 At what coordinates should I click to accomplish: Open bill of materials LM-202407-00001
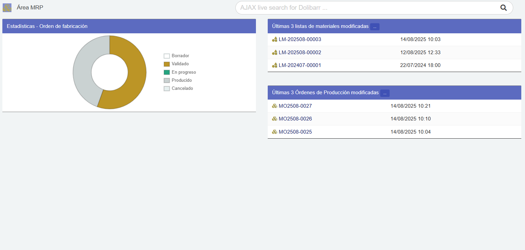click(300, 65)
